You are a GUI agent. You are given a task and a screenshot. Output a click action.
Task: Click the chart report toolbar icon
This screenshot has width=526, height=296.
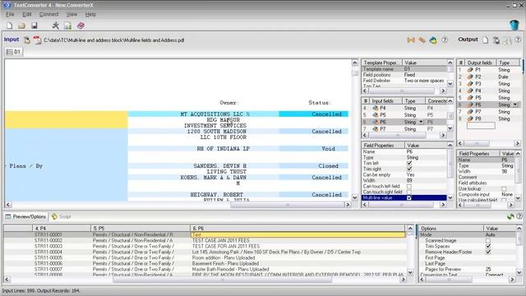pos(67,25)
